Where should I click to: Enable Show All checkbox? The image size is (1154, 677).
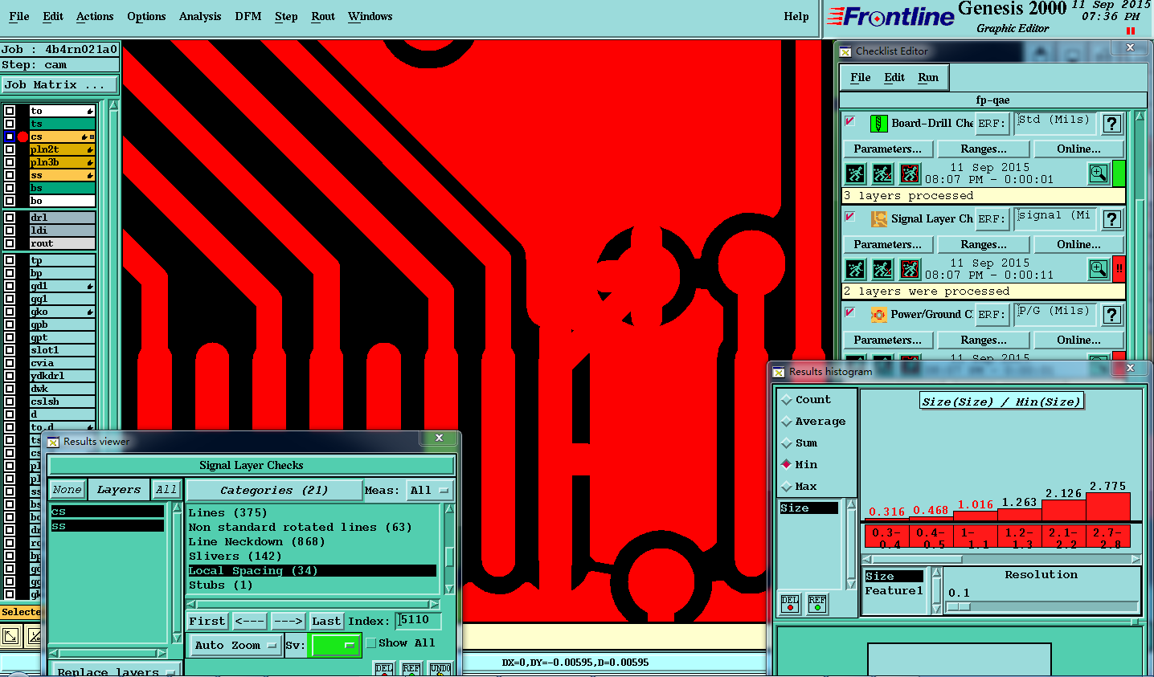[x=371, y=643]
